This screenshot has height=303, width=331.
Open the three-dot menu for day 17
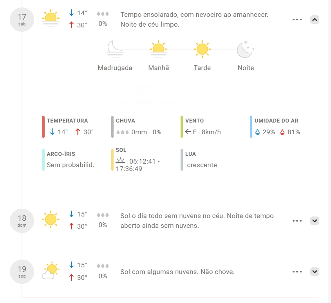point(297,20)
